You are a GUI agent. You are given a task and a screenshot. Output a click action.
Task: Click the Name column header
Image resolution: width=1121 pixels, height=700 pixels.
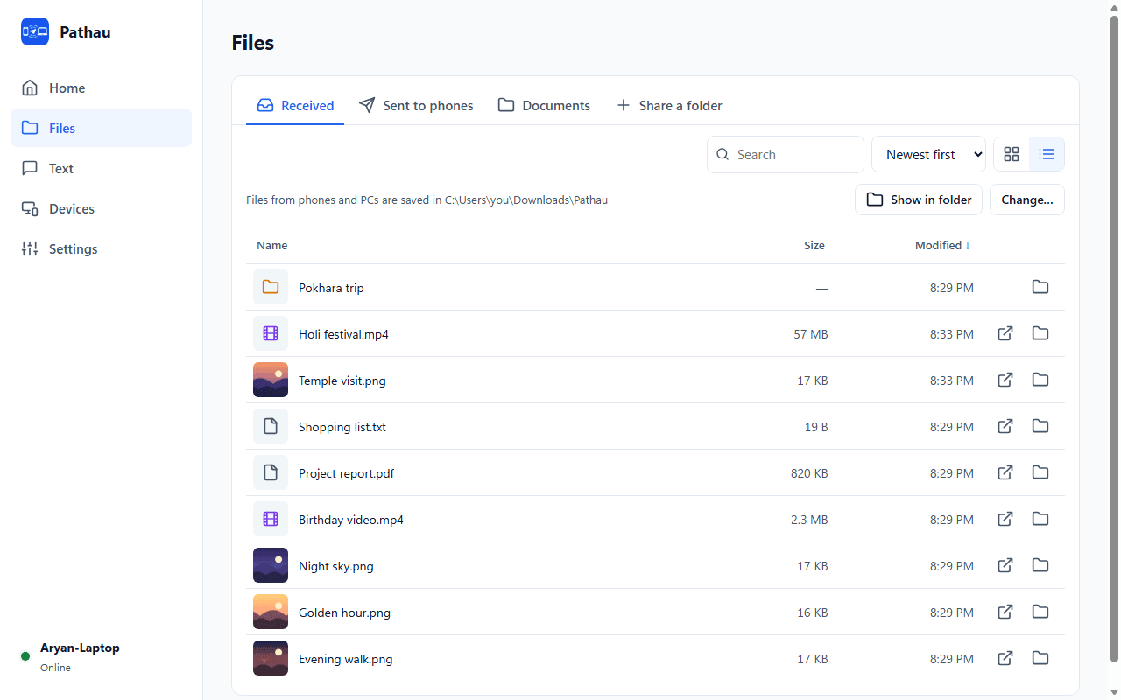pos(271,246)
